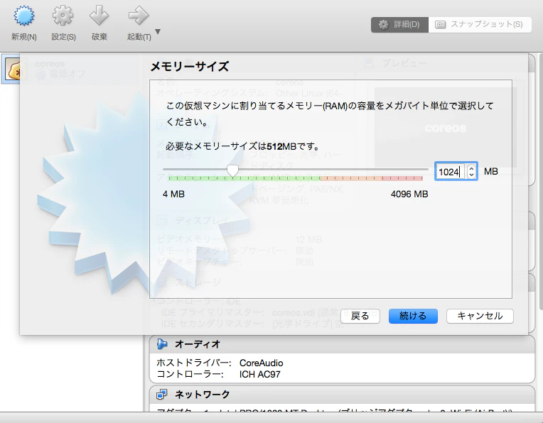Click the キャンセル cancel button
543x423 pixels.
click(480, 316)
